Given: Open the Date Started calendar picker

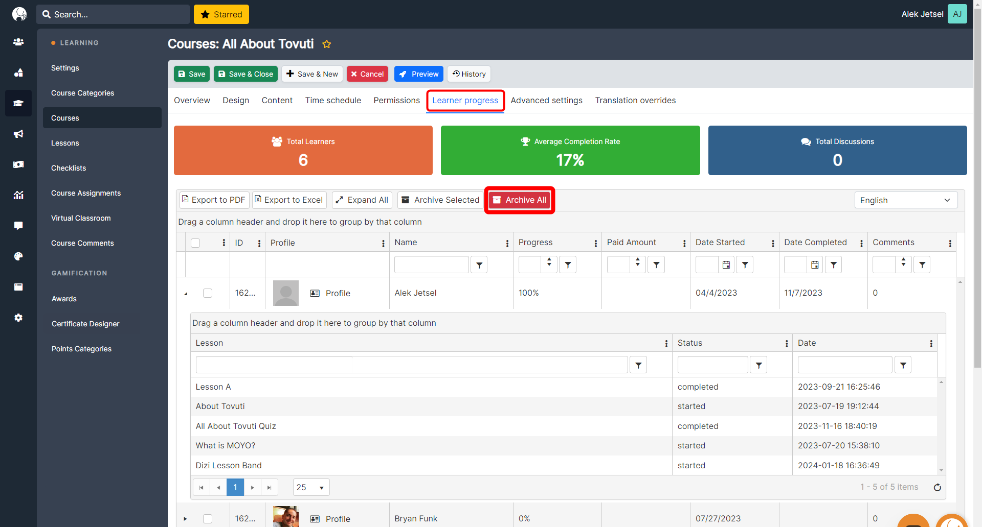Looking at the screenshot, I should pos(726,265).
